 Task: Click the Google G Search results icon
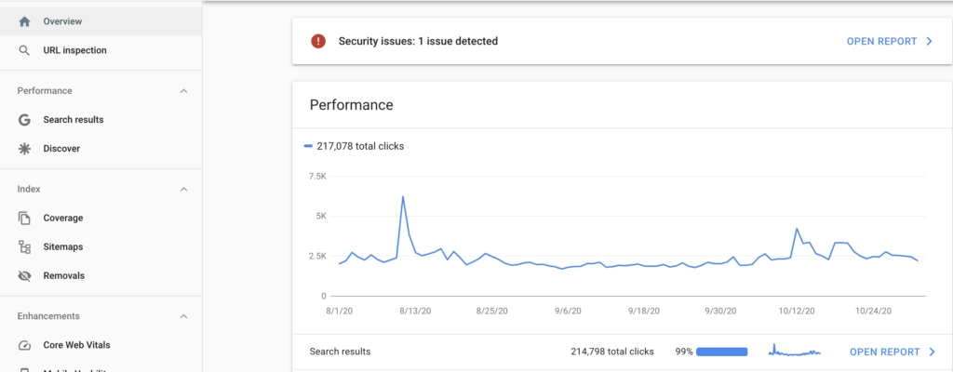pyautogui.click(x=24, y=120)
